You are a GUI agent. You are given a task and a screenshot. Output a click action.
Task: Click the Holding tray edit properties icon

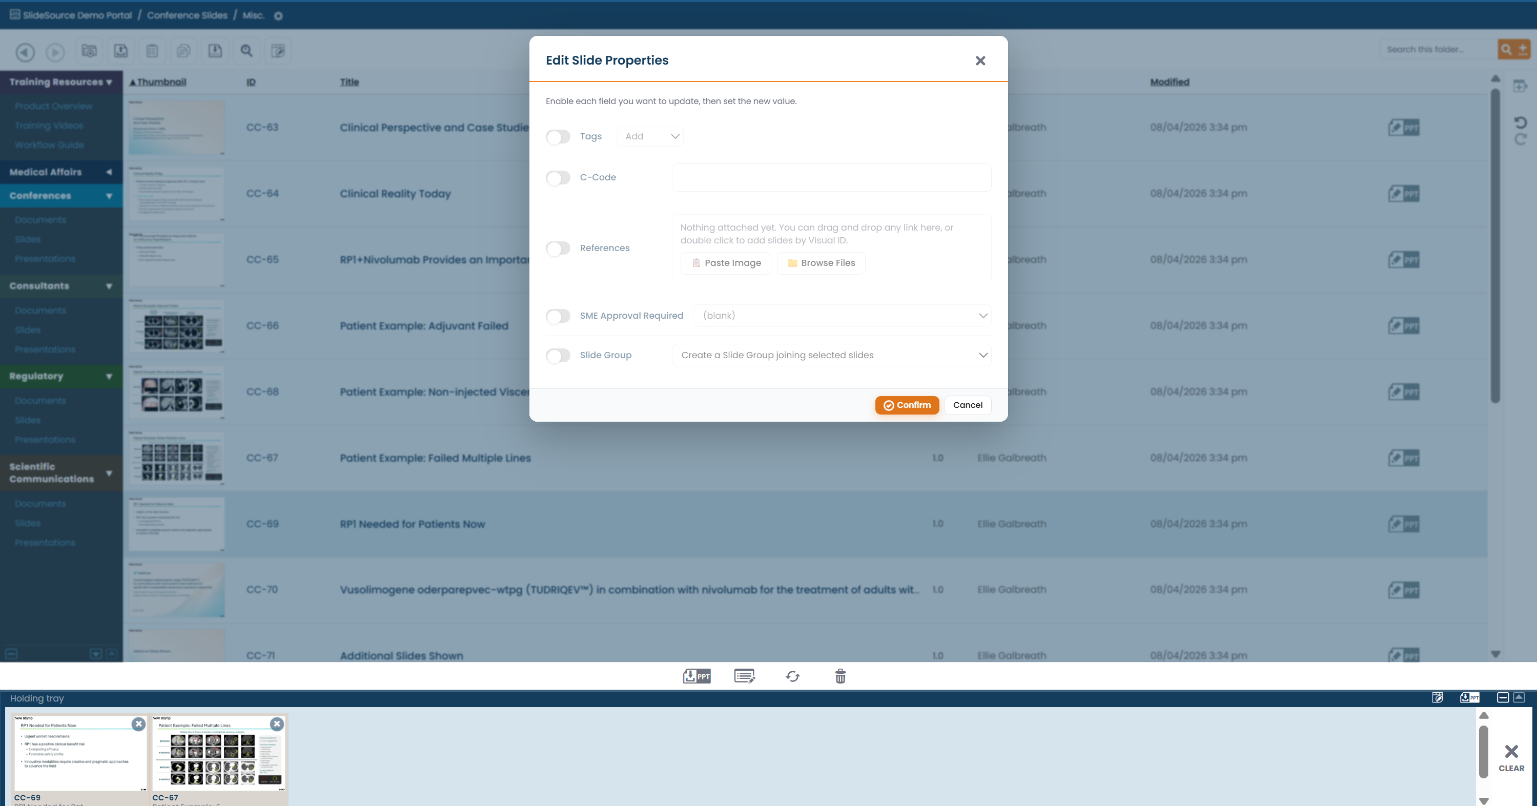[x=1438, y=697]
